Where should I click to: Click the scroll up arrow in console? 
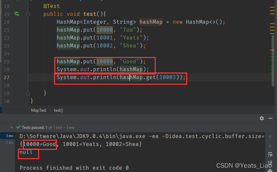tap(270, 137)
